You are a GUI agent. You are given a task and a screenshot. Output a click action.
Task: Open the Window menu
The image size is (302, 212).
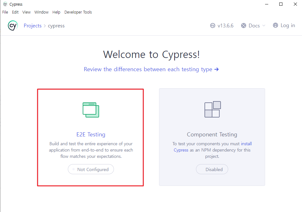click(x=41, y=12)
